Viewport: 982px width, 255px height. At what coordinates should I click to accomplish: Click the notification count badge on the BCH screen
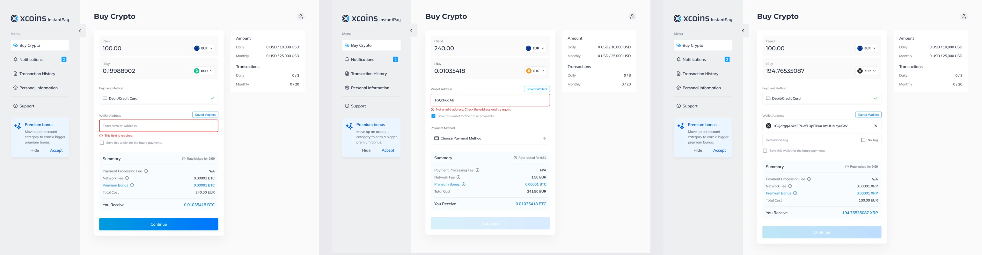[64, 60]
